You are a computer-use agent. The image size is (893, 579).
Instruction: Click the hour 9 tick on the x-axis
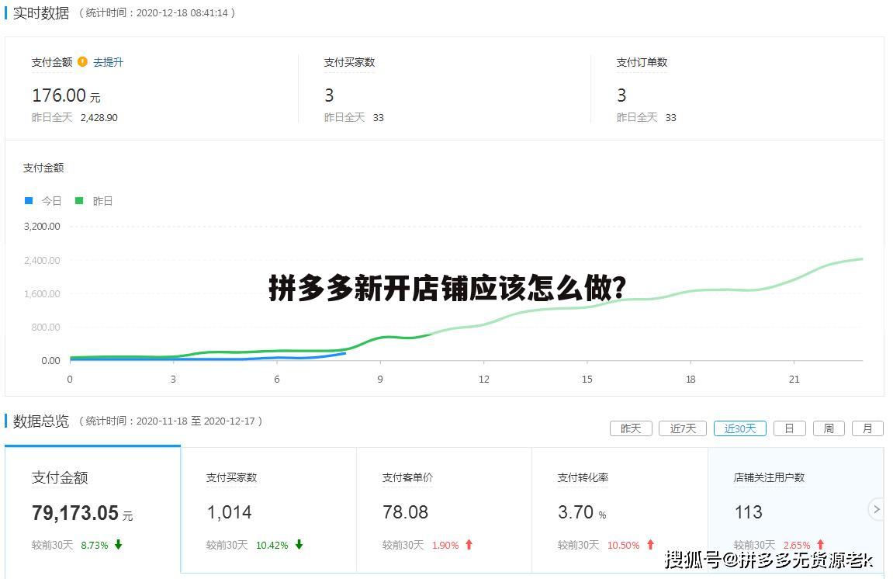tap(380, 379)
